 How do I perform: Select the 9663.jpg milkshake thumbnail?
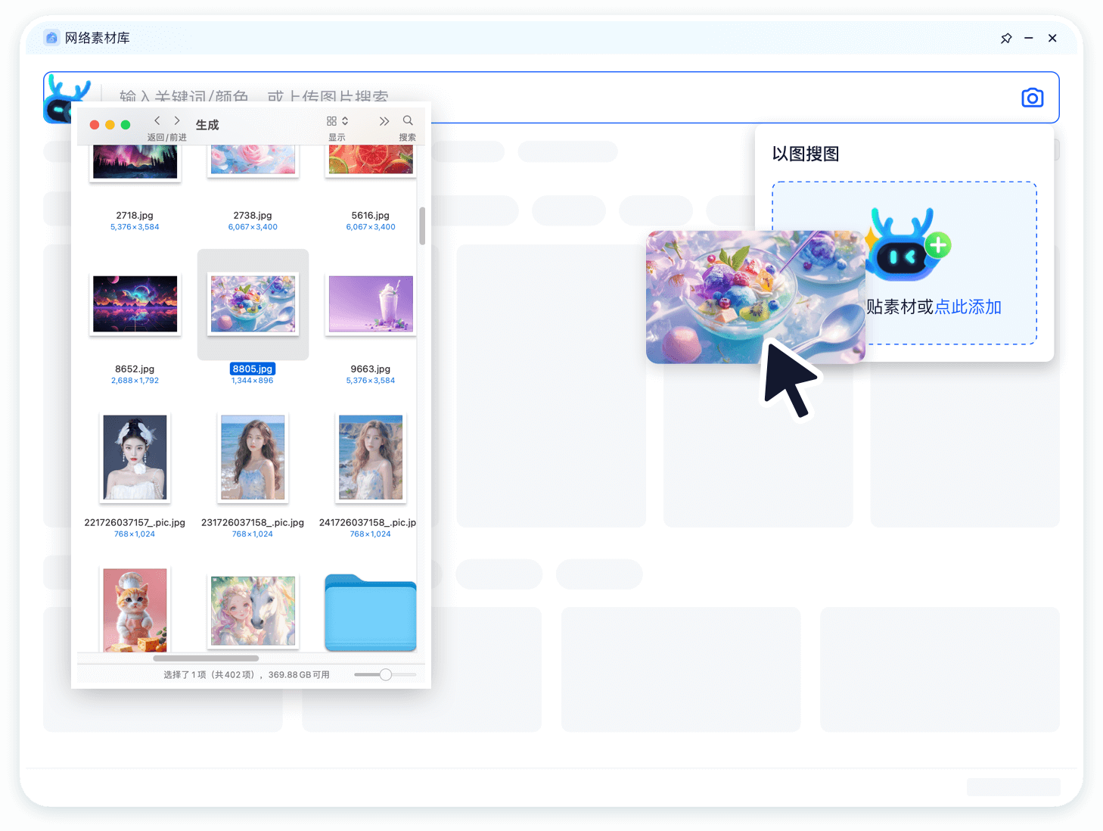coord(371,304)
